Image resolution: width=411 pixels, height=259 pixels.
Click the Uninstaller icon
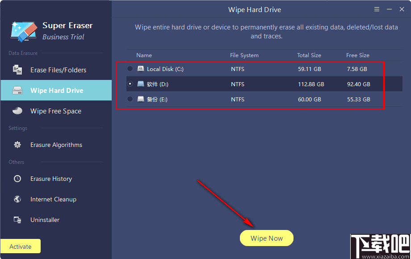tap(17, 220)
